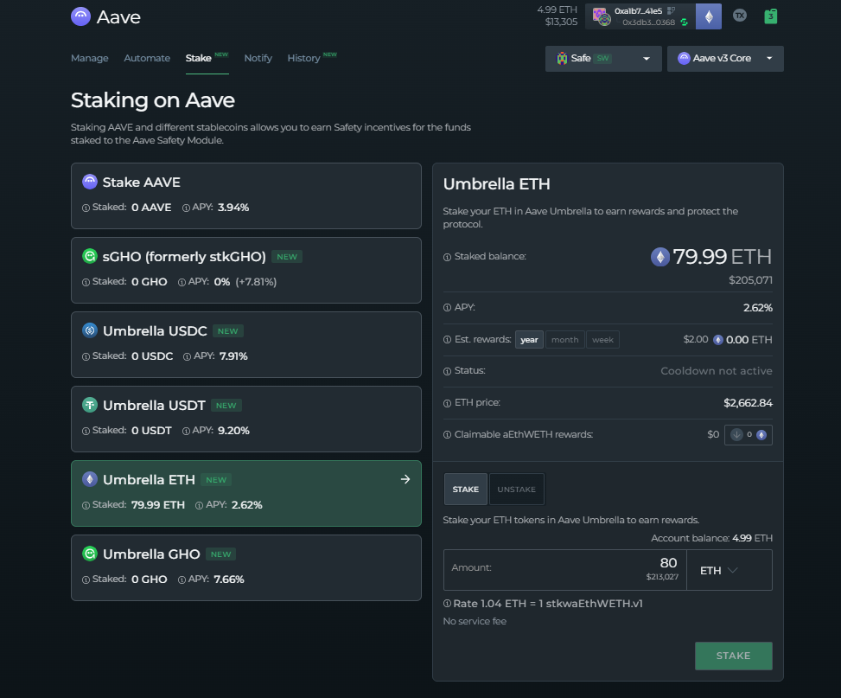Click the $205,071 staked value
The image size is (841, 698).
pyautogui.click(x=750, y=280)
